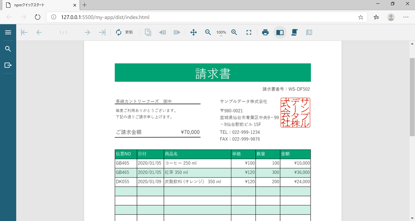Open browser settings and more menu

[406, 17]
